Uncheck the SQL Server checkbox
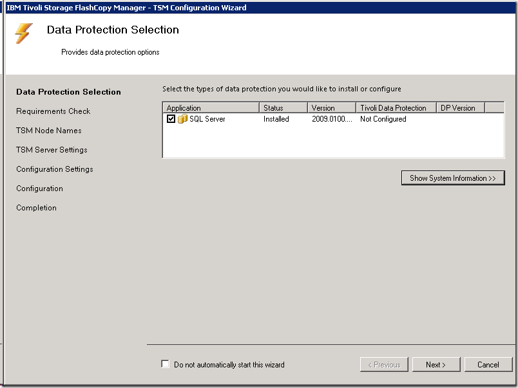The width and height of the screenshot is (518, 388). (171, 119)
